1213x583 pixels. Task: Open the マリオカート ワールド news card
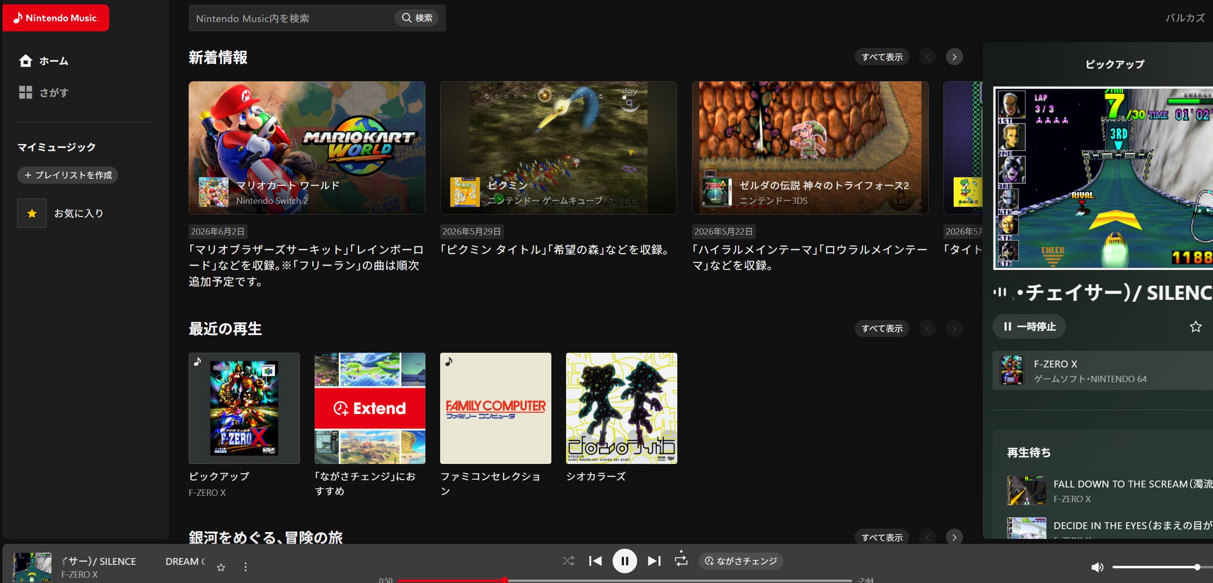[307, 148]
